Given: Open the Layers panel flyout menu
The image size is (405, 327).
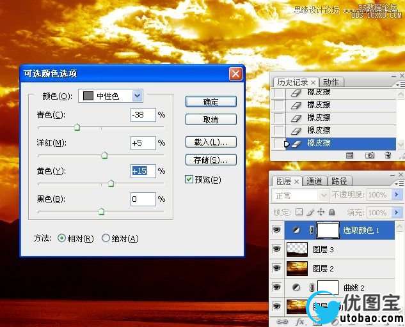Looking at the screenshot, I should (x=400, y=183).
